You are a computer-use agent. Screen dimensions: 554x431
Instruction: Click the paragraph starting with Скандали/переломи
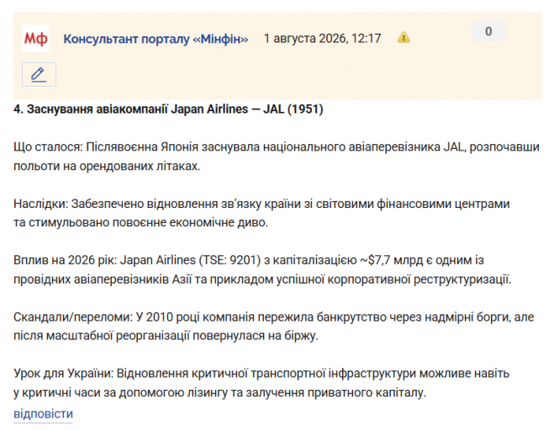coord(274,327)
